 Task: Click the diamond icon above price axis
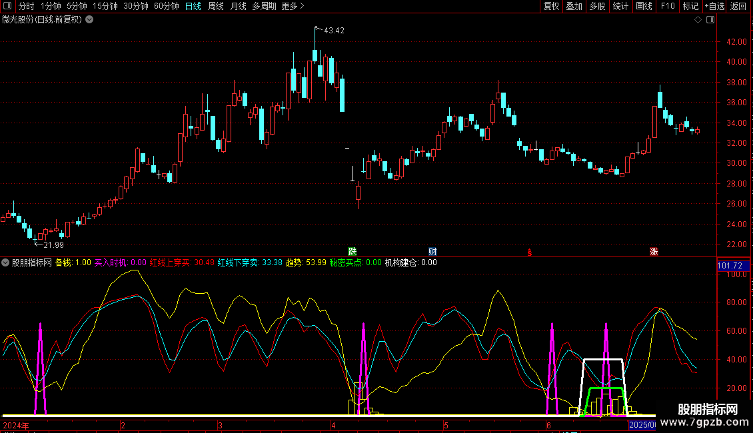point(698,20)
